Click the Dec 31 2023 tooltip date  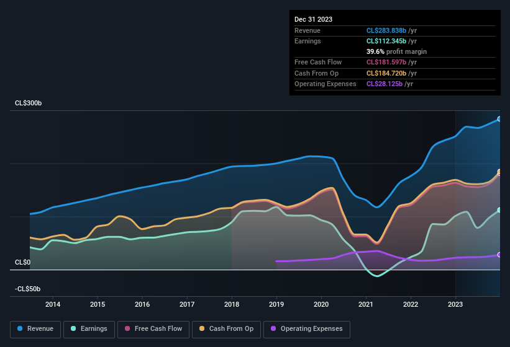[313, 19]
